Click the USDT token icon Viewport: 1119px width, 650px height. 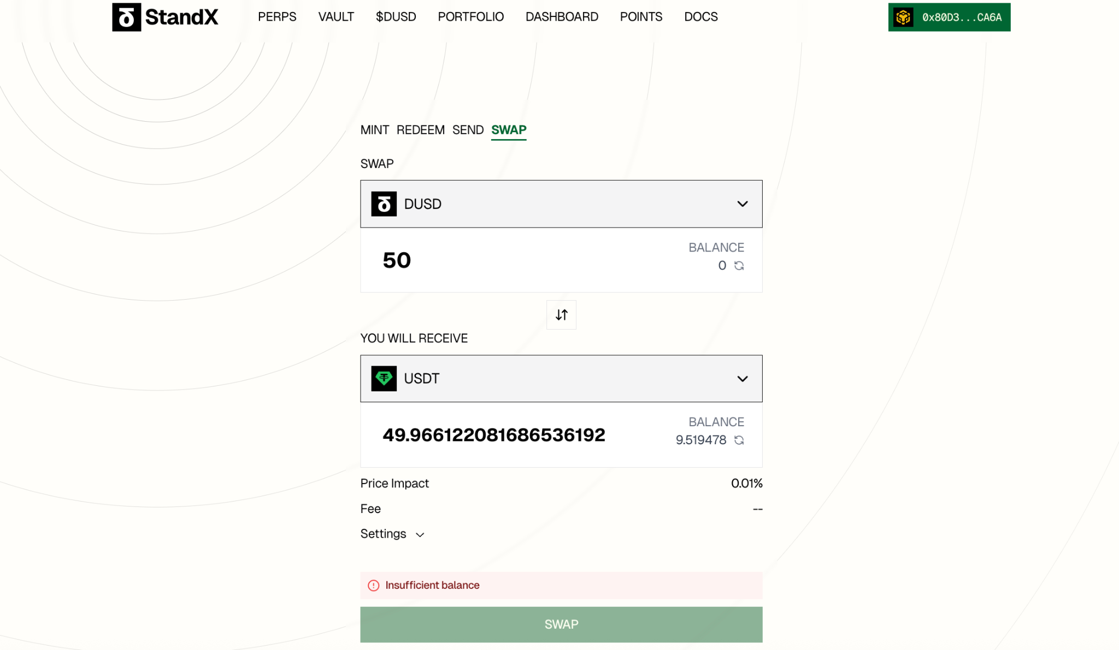(x=384, y=379)
